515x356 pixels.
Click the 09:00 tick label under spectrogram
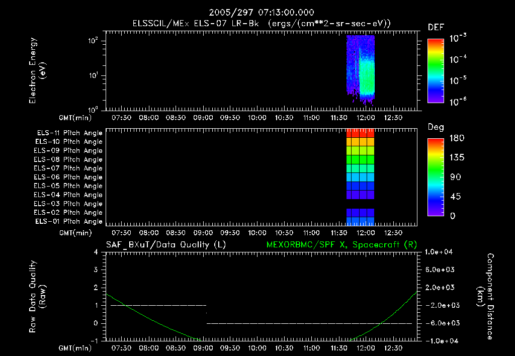tap(203, 118)
